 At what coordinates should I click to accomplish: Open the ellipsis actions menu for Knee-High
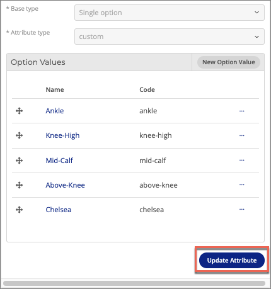[242, 135]
